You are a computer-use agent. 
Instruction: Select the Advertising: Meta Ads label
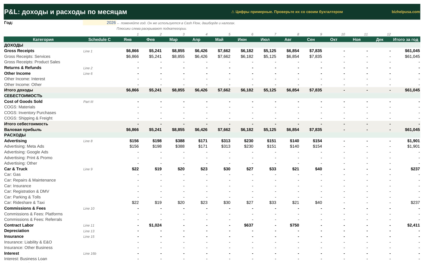(x=24, y=146)
